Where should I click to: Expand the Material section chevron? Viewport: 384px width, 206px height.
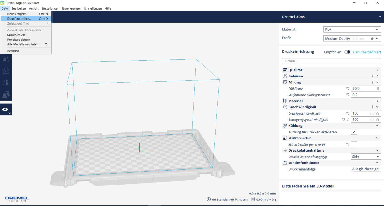[x=377, y=101]
